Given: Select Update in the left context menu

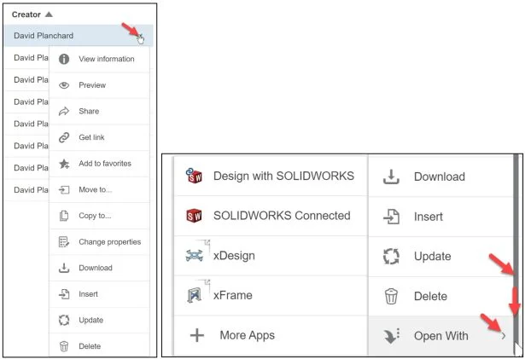Looking at the screenshot, I should [x=90, y=320].
